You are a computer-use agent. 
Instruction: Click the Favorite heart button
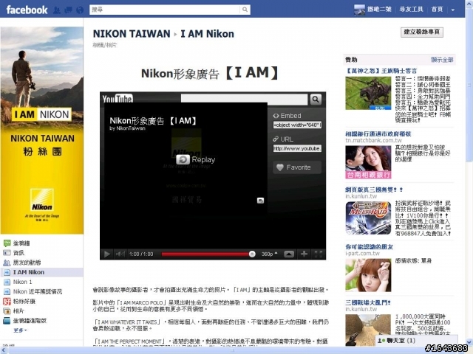click(x=297, y=167)
